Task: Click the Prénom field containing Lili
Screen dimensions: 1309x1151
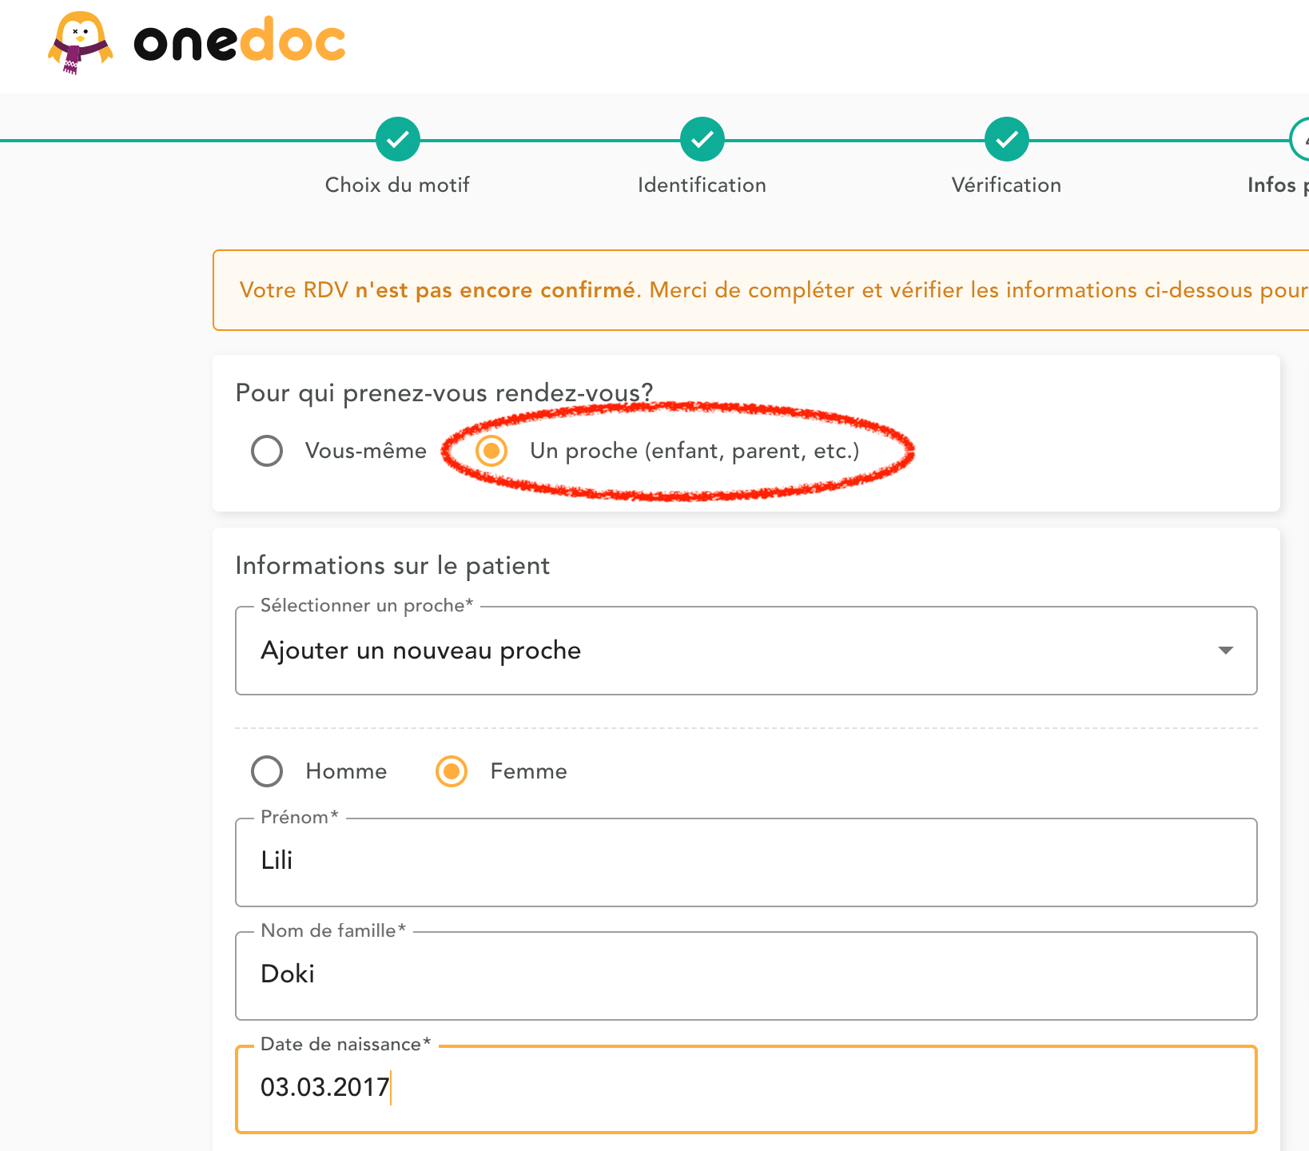Action: click(746, 862)
